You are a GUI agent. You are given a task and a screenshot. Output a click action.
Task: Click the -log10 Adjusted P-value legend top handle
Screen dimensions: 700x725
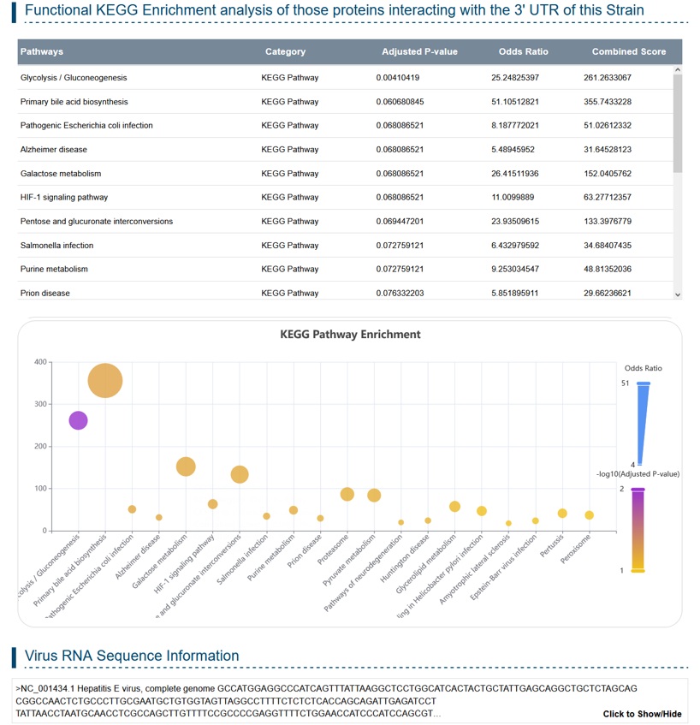[x=638, y=490]
